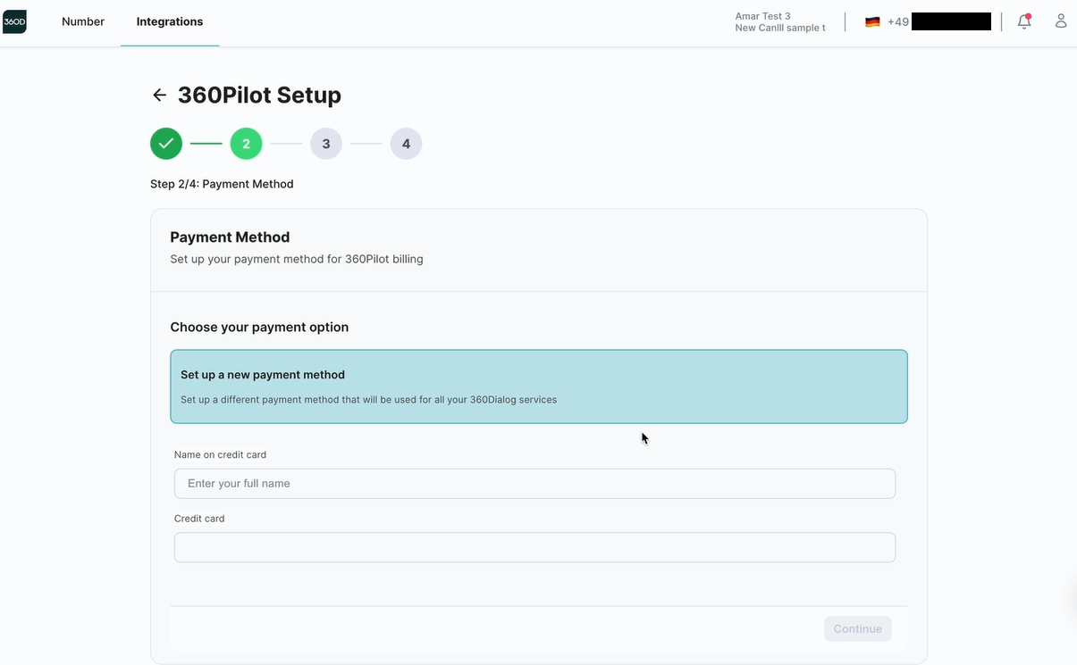This screenshot has height=665, width=1077.
Task: Switch to the Number tab
Action: 83,21
